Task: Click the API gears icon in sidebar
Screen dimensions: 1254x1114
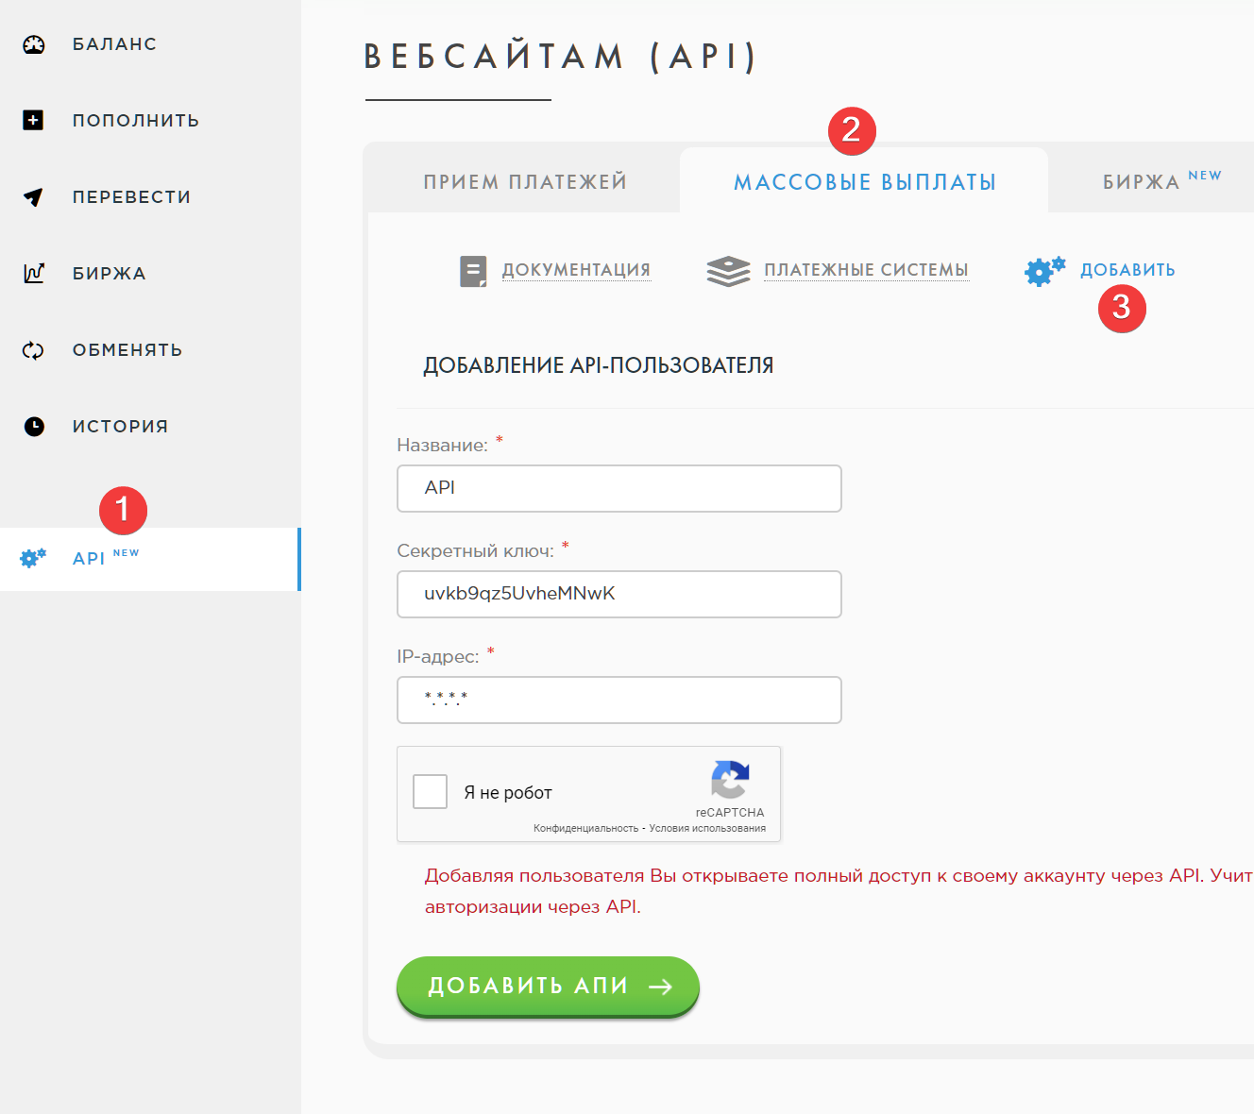Action: (33, 558)
